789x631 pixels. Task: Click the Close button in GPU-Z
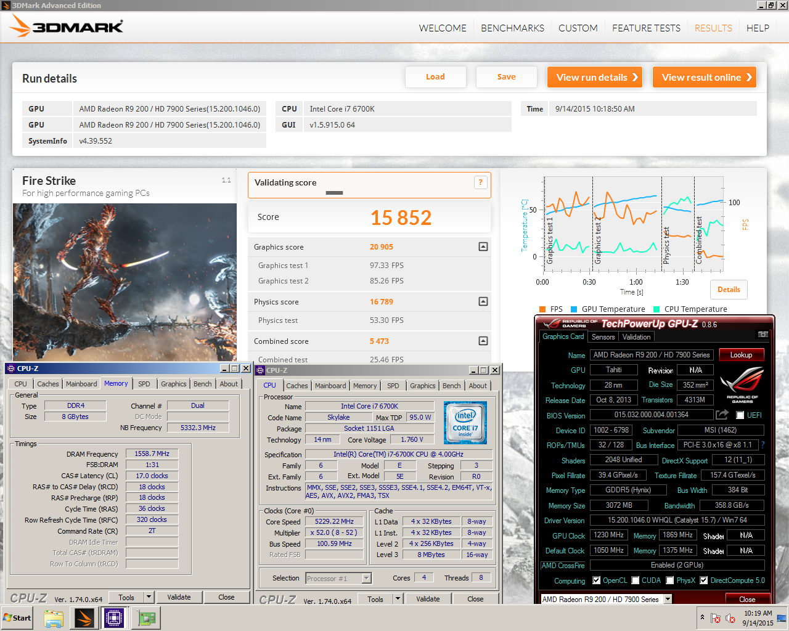747,599
